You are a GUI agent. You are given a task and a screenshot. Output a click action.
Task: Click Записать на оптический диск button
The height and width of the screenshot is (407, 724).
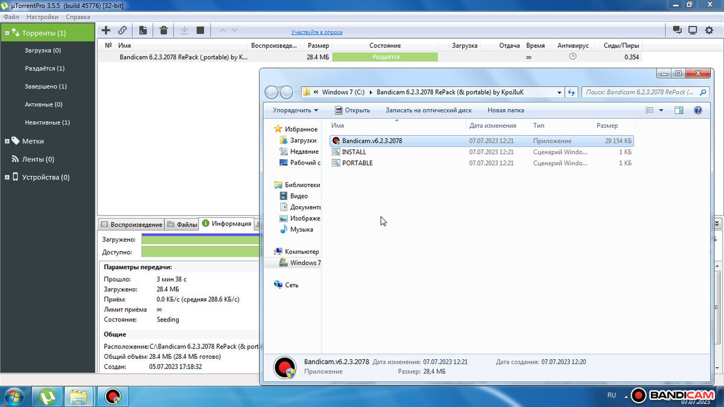coord(428,110)
